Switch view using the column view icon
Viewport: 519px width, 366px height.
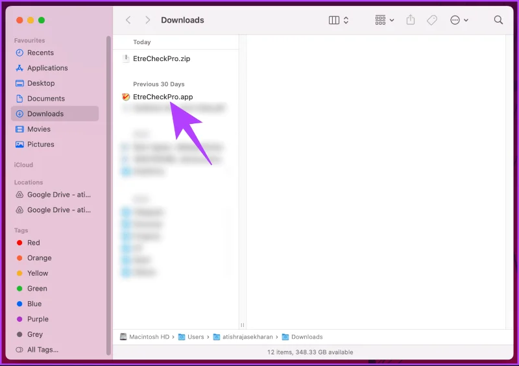click(x=334, y=20)
